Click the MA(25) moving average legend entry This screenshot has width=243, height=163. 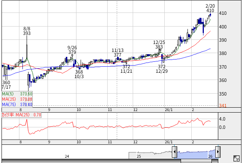17,99
